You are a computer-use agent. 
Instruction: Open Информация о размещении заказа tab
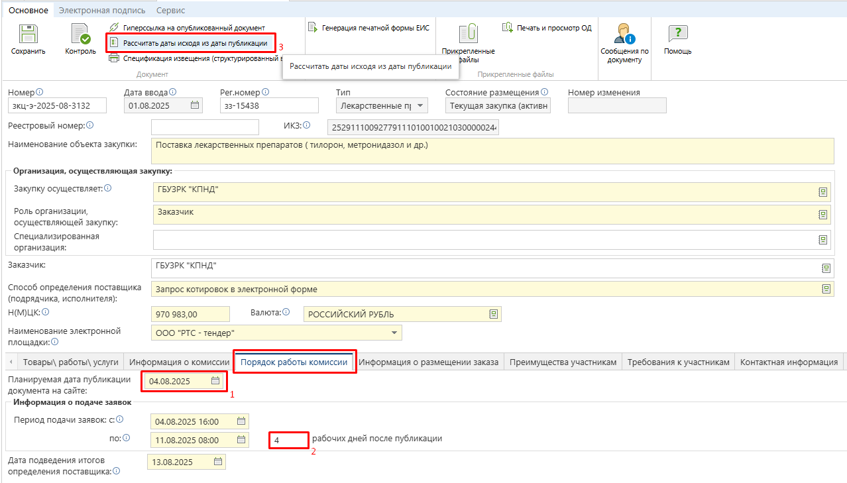[x=429, y=362]
